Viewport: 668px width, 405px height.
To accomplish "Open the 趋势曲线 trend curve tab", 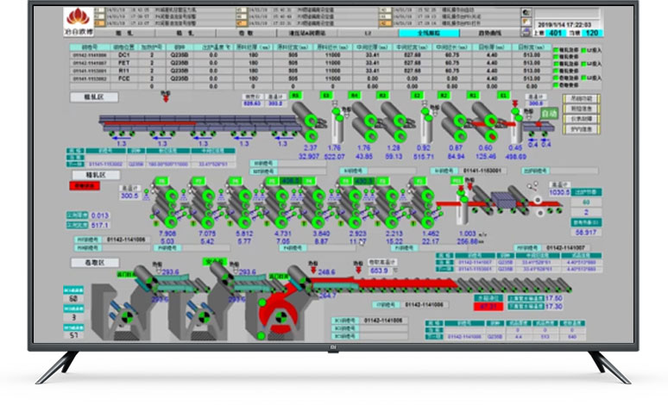I will point(490,33).
